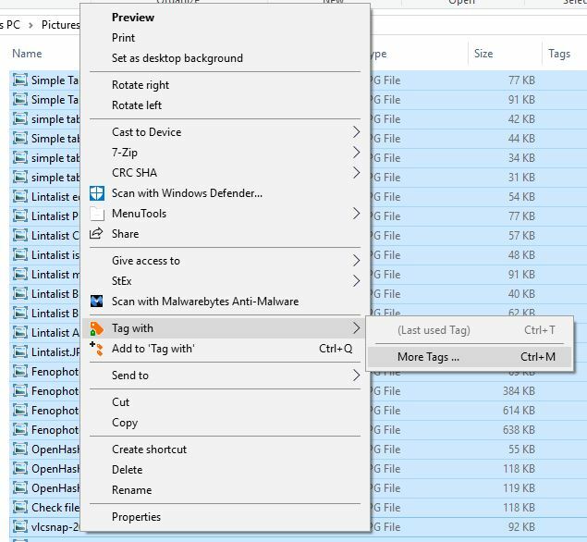
Task: Expand the Give access to submenu arrow
Action: (x=356, y=261)
